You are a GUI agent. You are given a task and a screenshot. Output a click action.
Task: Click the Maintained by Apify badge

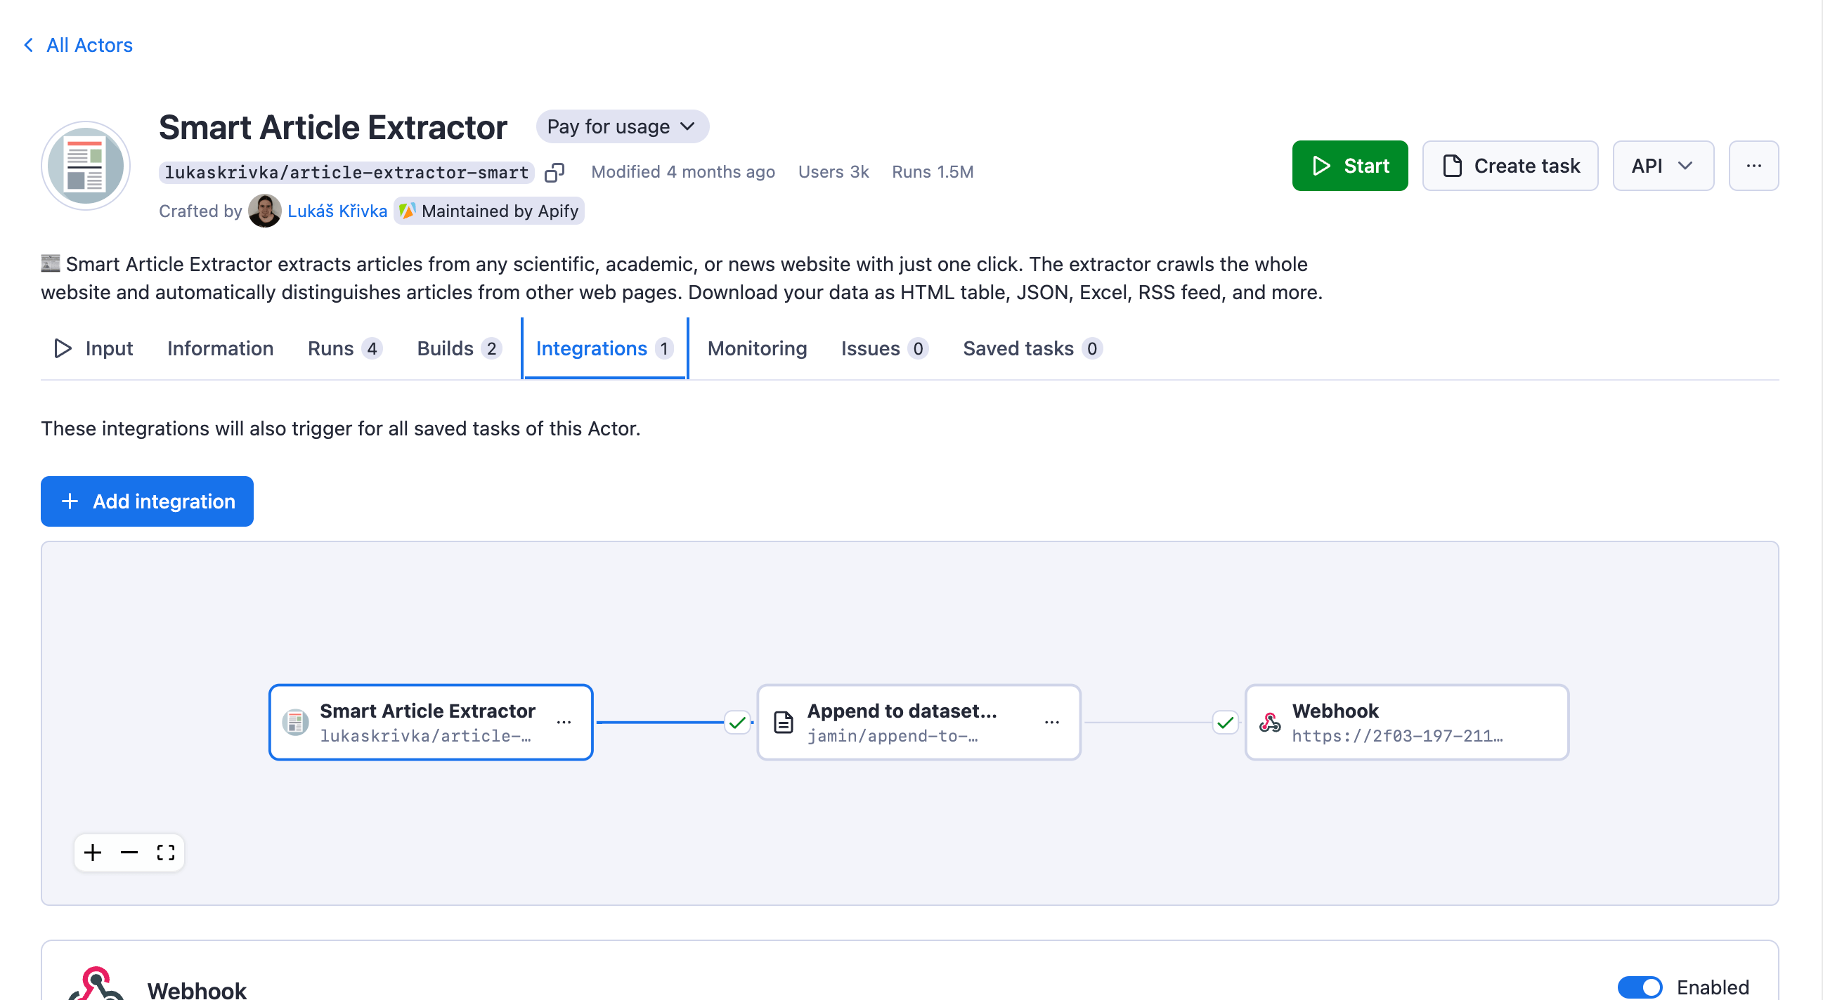489,211
